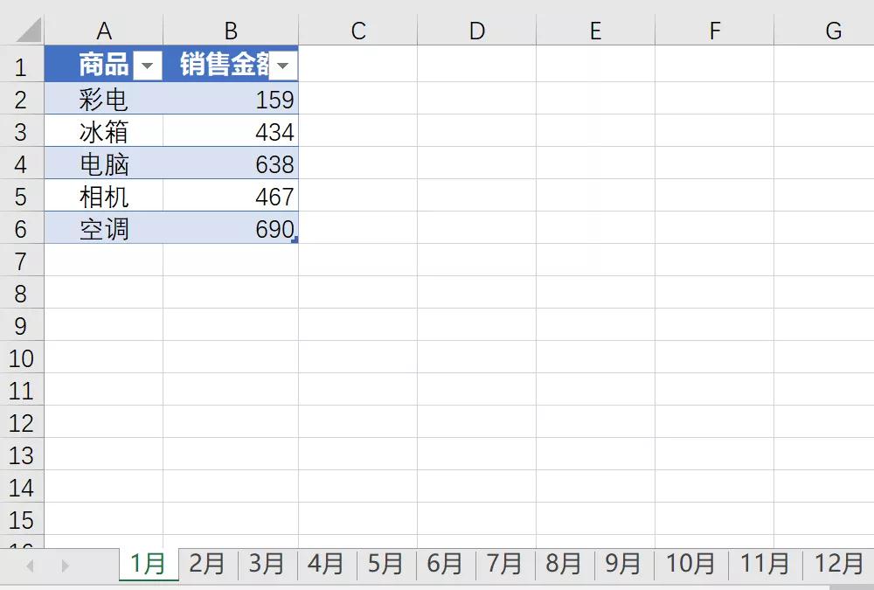The height and width of the screenshot is (590, 874).
Task: Select column D header
Action: click(476, 31)
